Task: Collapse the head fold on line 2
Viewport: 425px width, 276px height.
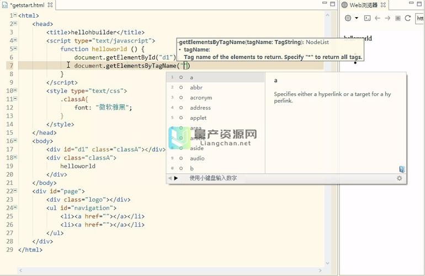Action: coord(15,23)
